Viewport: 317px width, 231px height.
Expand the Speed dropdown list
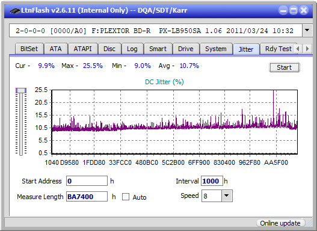point(227,196)
